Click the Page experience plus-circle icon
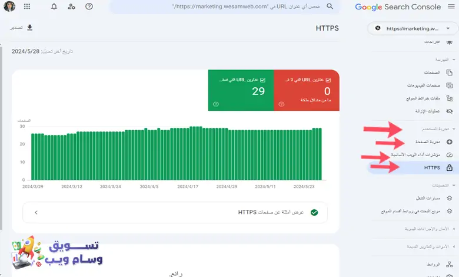This screenshot has width=459, height=277. click(x=450, y=142)
